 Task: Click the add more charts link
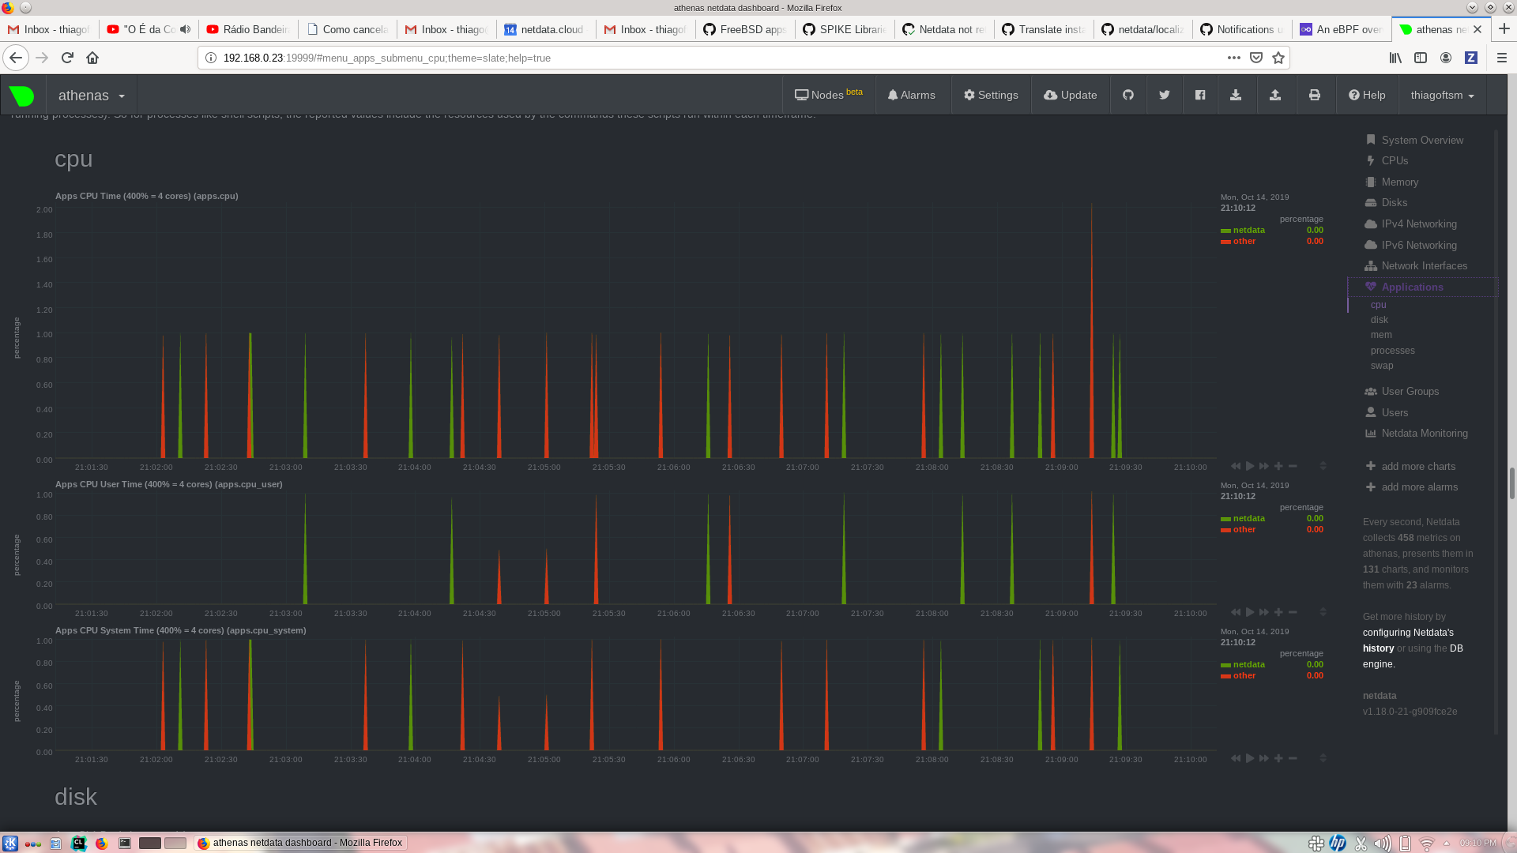tap(1419, 466)
